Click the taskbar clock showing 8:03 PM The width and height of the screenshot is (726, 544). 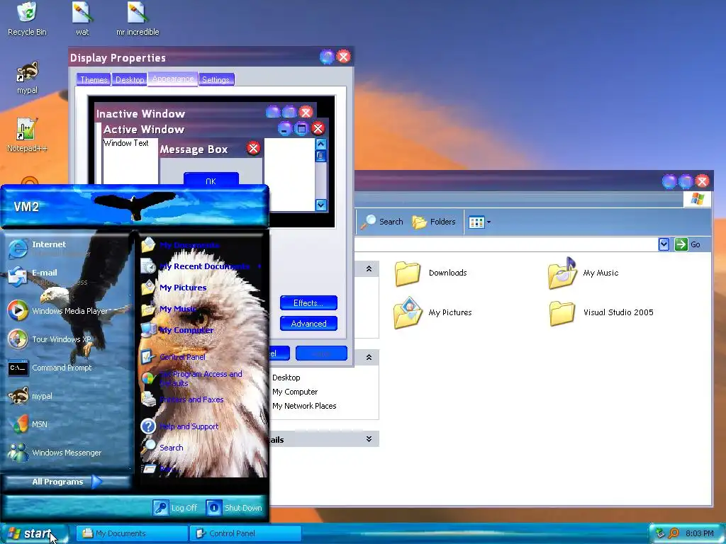pyautogui.click(x=700, y=533)
